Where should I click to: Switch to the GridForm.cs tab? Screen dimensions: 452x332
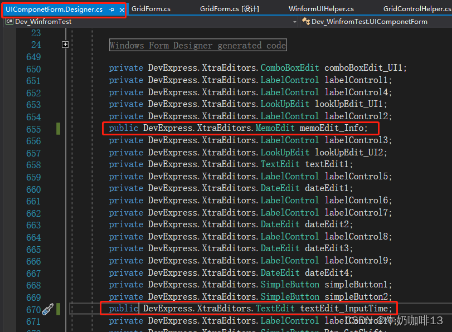[x=151, y=9]
